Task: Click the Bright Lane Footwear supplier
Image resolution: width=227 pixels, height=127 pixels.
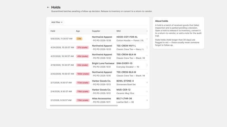Action: coord(103,63)
